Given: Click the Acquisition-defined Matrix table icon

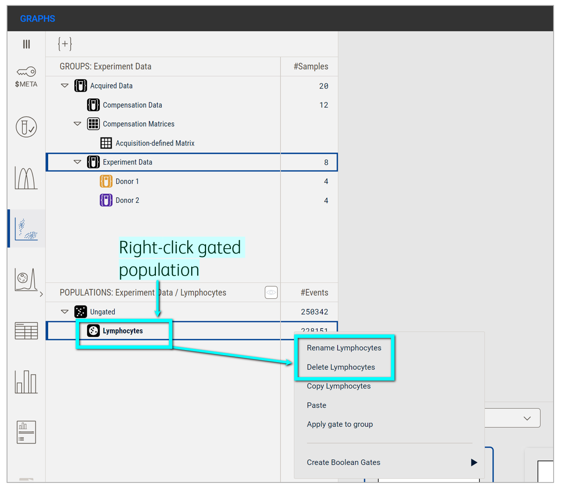Looking at the screenshot, I should tap(106, 143).
